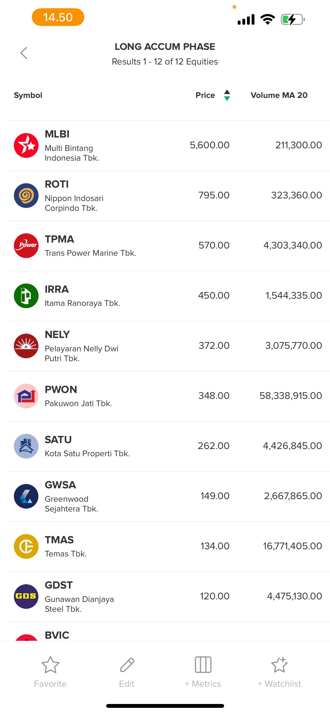The height and width of the screenshot is (714, 330).
Task: Tap the MLBI red star logo
Action: 26,145
